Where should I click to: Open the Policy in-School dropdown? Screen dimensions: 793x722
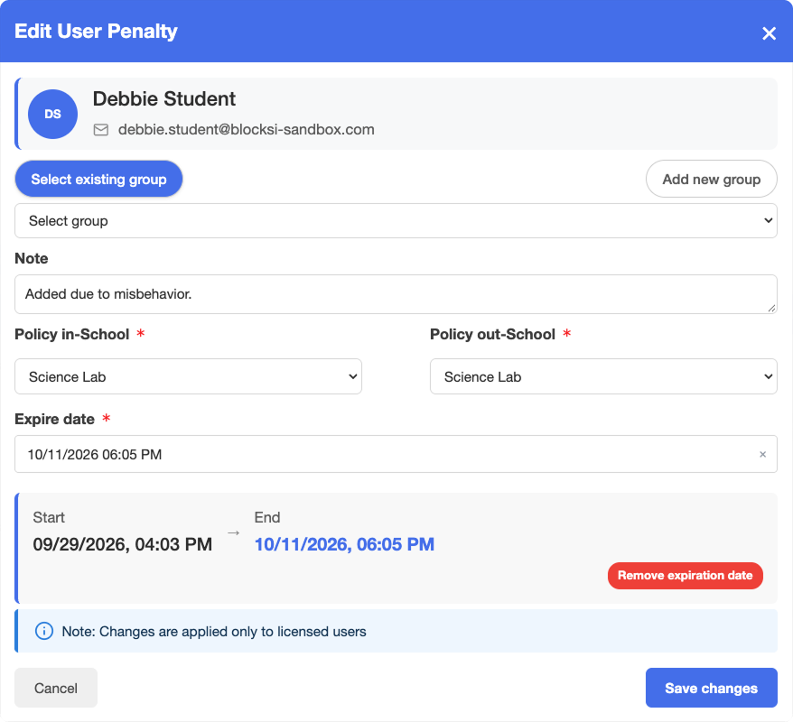[188, 376]
